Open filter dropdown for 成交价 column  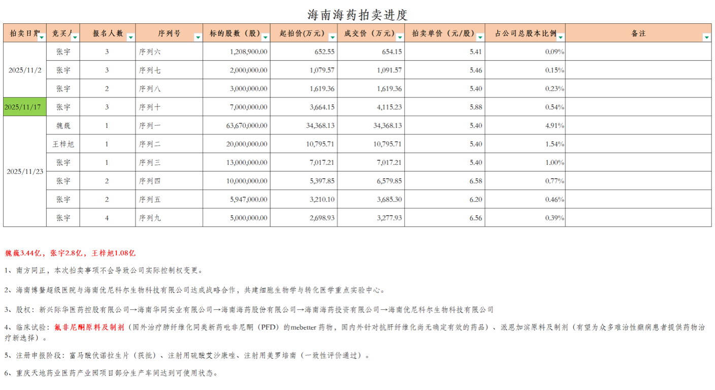tap(400, 38)
